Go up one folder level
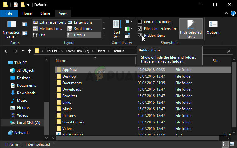This screenshot has width=237, height=148. click(29, 51)
